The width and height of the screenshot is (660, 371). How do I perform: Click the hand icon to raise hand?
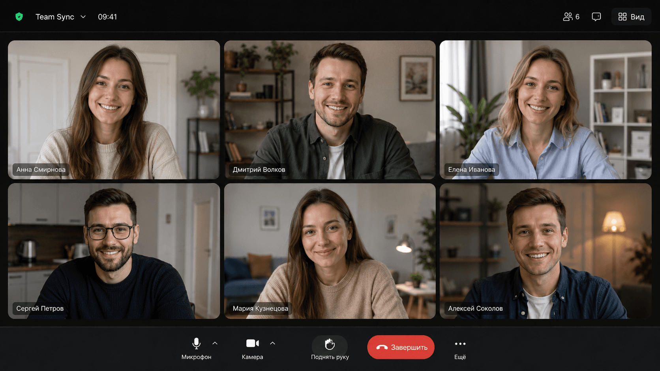point(330,344)
